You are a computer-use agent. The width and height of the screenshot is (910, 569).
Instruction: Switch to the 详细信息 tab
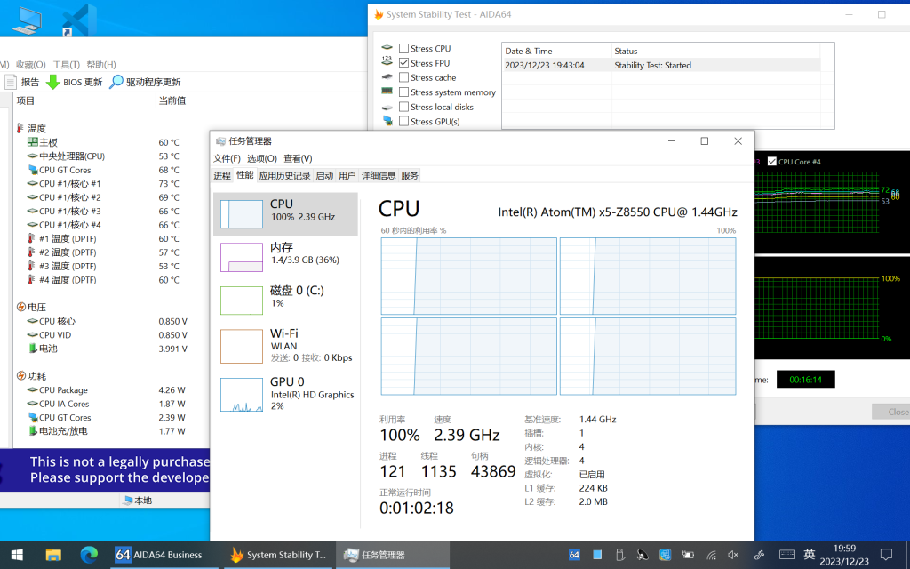click(379, 175)
